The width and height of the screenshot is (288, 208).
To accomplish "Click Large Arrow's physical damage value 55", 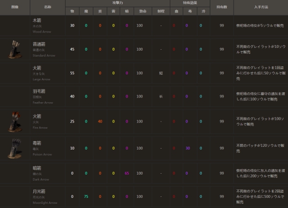I will click(72, 73).
